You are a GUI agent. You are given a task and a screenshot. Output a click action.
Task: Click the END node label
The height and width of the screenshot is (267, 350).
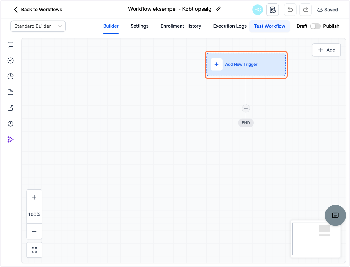246,123
